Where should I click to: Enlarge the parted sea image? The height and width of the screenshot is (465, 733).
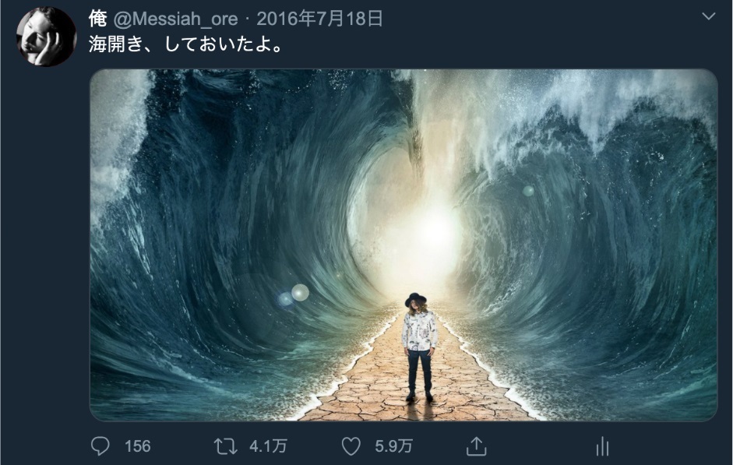[x=404, y=245]
